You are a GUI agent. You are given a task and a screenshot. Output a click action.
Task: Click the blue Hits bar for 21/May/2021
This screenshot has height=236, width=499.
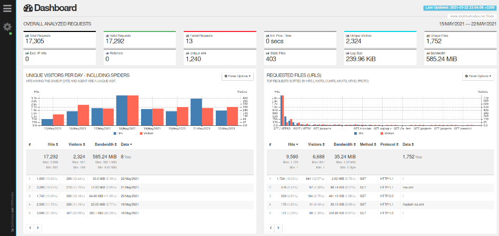tap(196, 112)
